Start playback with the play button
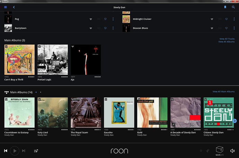 tap(15, 151)
